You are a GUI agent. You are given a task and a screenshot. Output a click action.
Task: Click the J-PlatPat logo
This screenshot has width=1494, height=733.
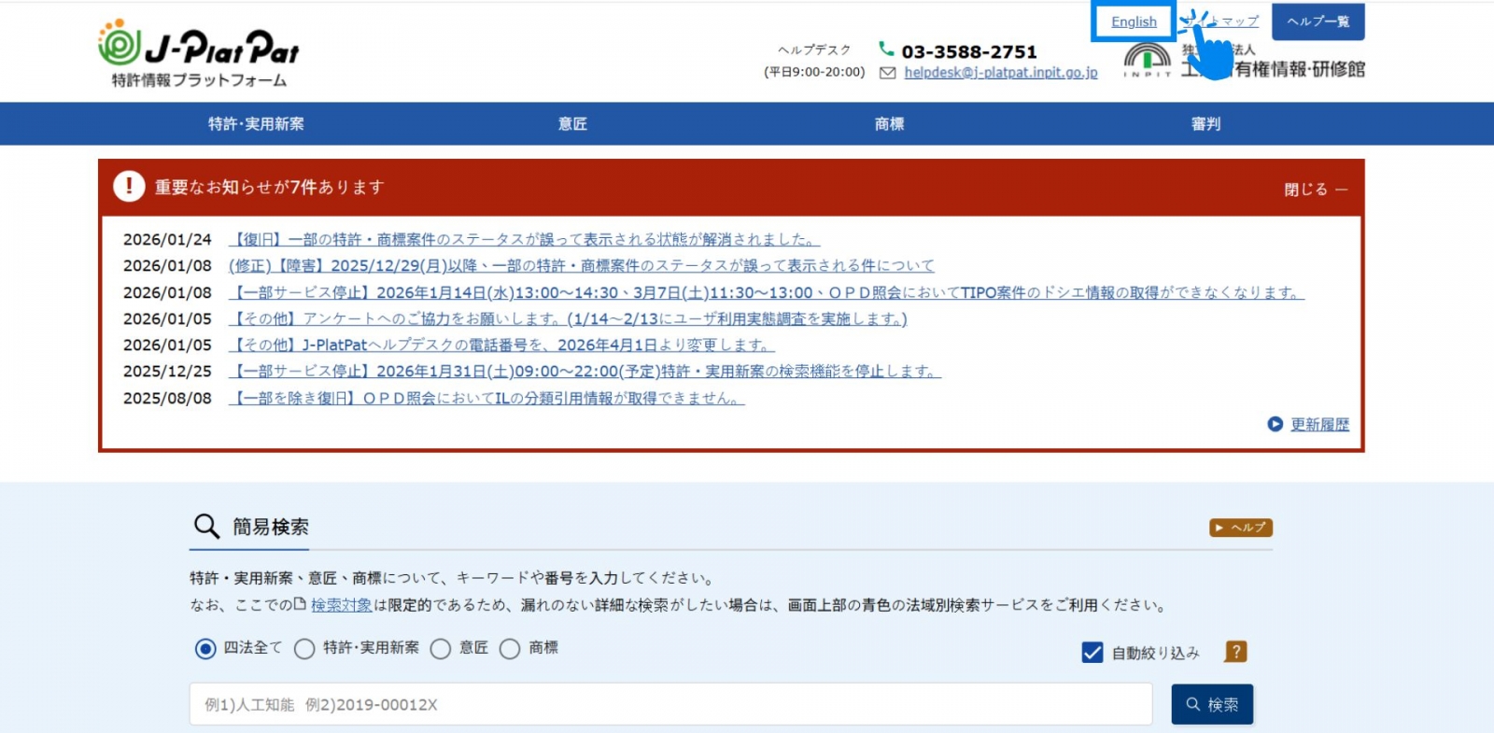point(198,52)
